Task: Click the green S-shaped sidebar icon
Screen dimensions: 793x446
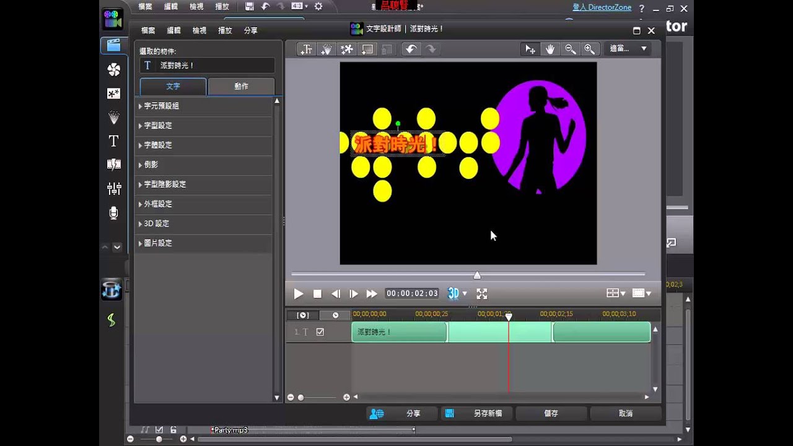Action: tap(112, 320)
